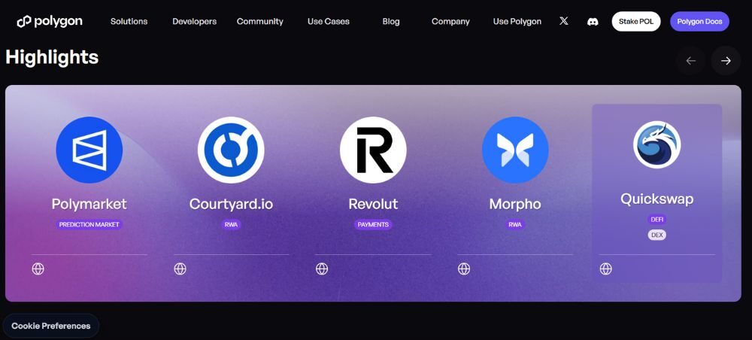Viewport: 752px width, 340px height.
Task: Open the X (Twitter) social icon
Action: tap(564, 21)
